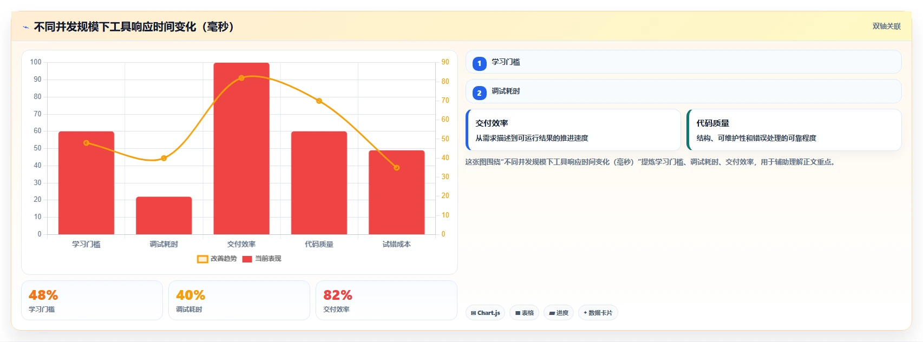The height and width of the screenshot is (342, 923).
Task: Toggle the 改善趋势 legend swatch
Action: coord(202,259)
